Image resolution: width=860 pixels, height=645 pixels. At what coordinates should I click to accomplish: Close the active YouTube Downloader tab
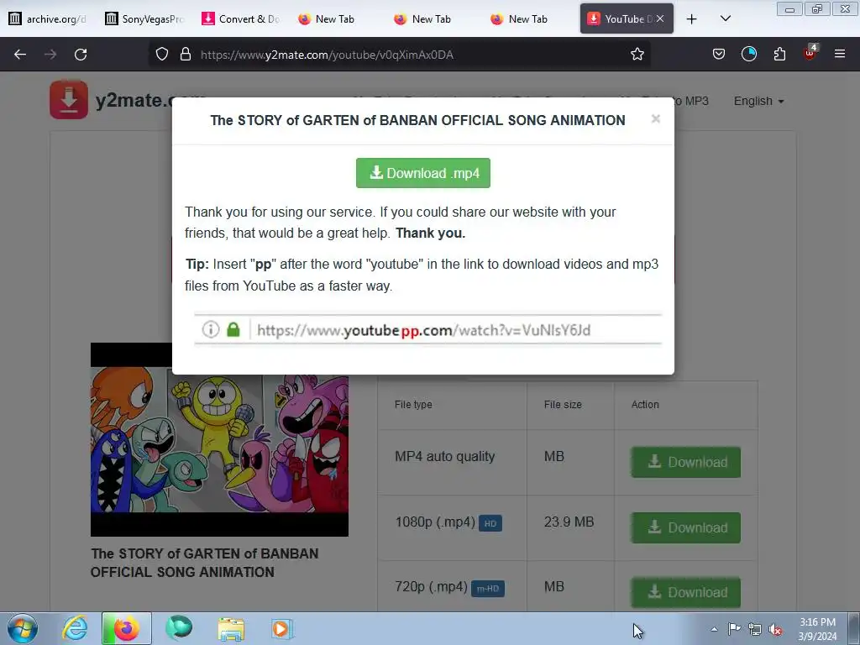[x=660, y=19]
